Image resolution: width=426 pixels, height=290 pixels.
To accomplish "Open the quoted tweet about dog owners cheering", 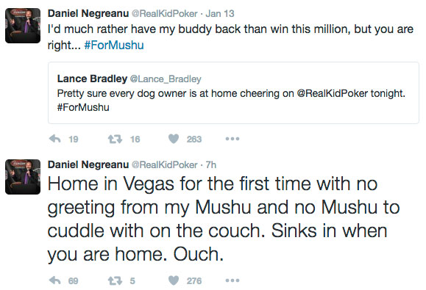I will pos(233,93).
